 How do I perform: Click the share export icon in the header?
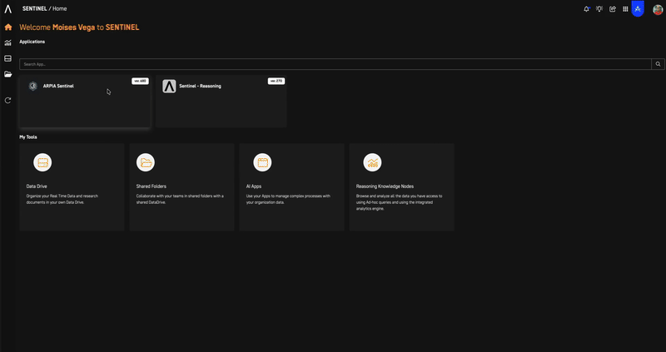tap(613, 9)
